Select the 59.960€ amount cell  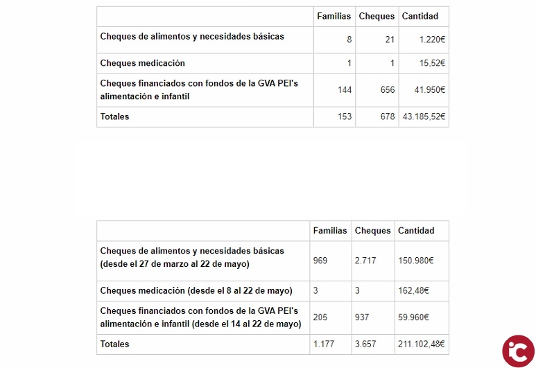click(x=414, y=317)
